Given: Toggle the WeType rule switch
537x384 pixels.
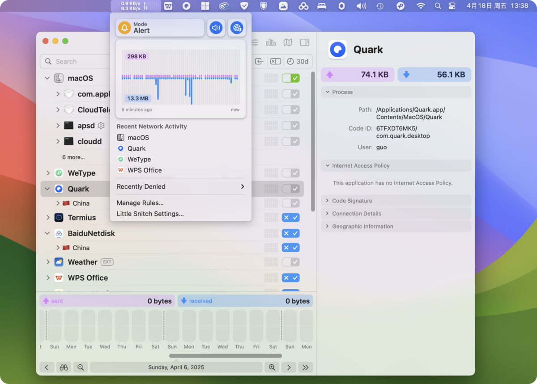Looking at the screenshot, I should [x=290, y=173].
